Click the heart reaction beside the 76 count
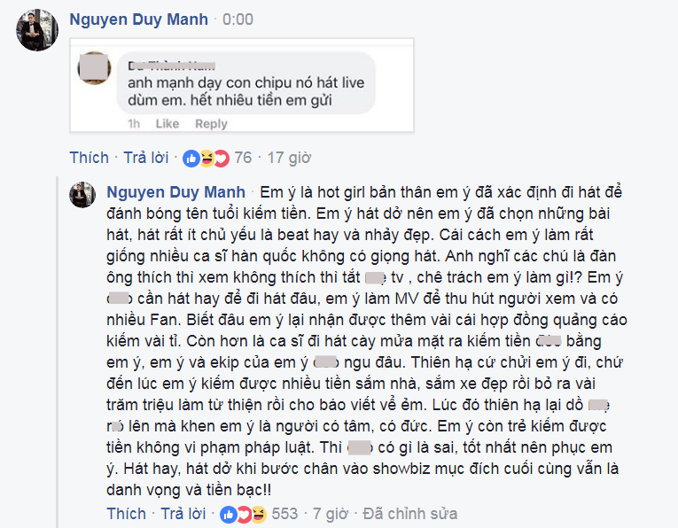This screenshot has width=678, height=528. tap(221, 159)
